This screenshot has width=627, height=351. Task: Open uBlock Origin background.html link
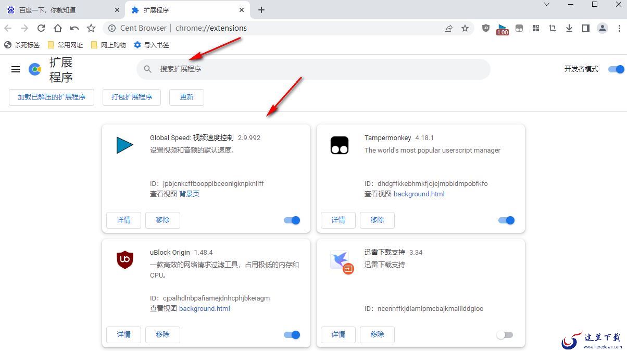pyautogui.click(x=205, y=308)
